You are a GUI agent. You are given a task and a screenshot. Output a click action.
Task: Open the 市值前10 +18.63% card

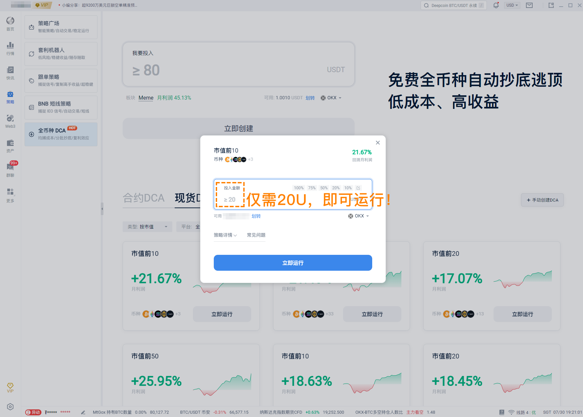click(x=341, y=375)
